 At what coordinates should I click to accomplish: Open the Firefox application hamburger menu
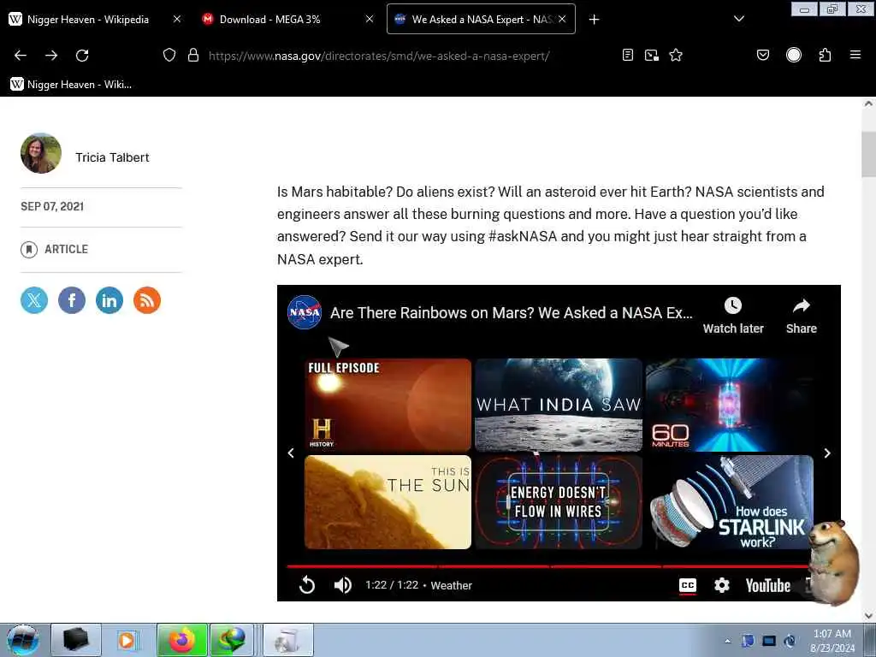click(855, 56)
